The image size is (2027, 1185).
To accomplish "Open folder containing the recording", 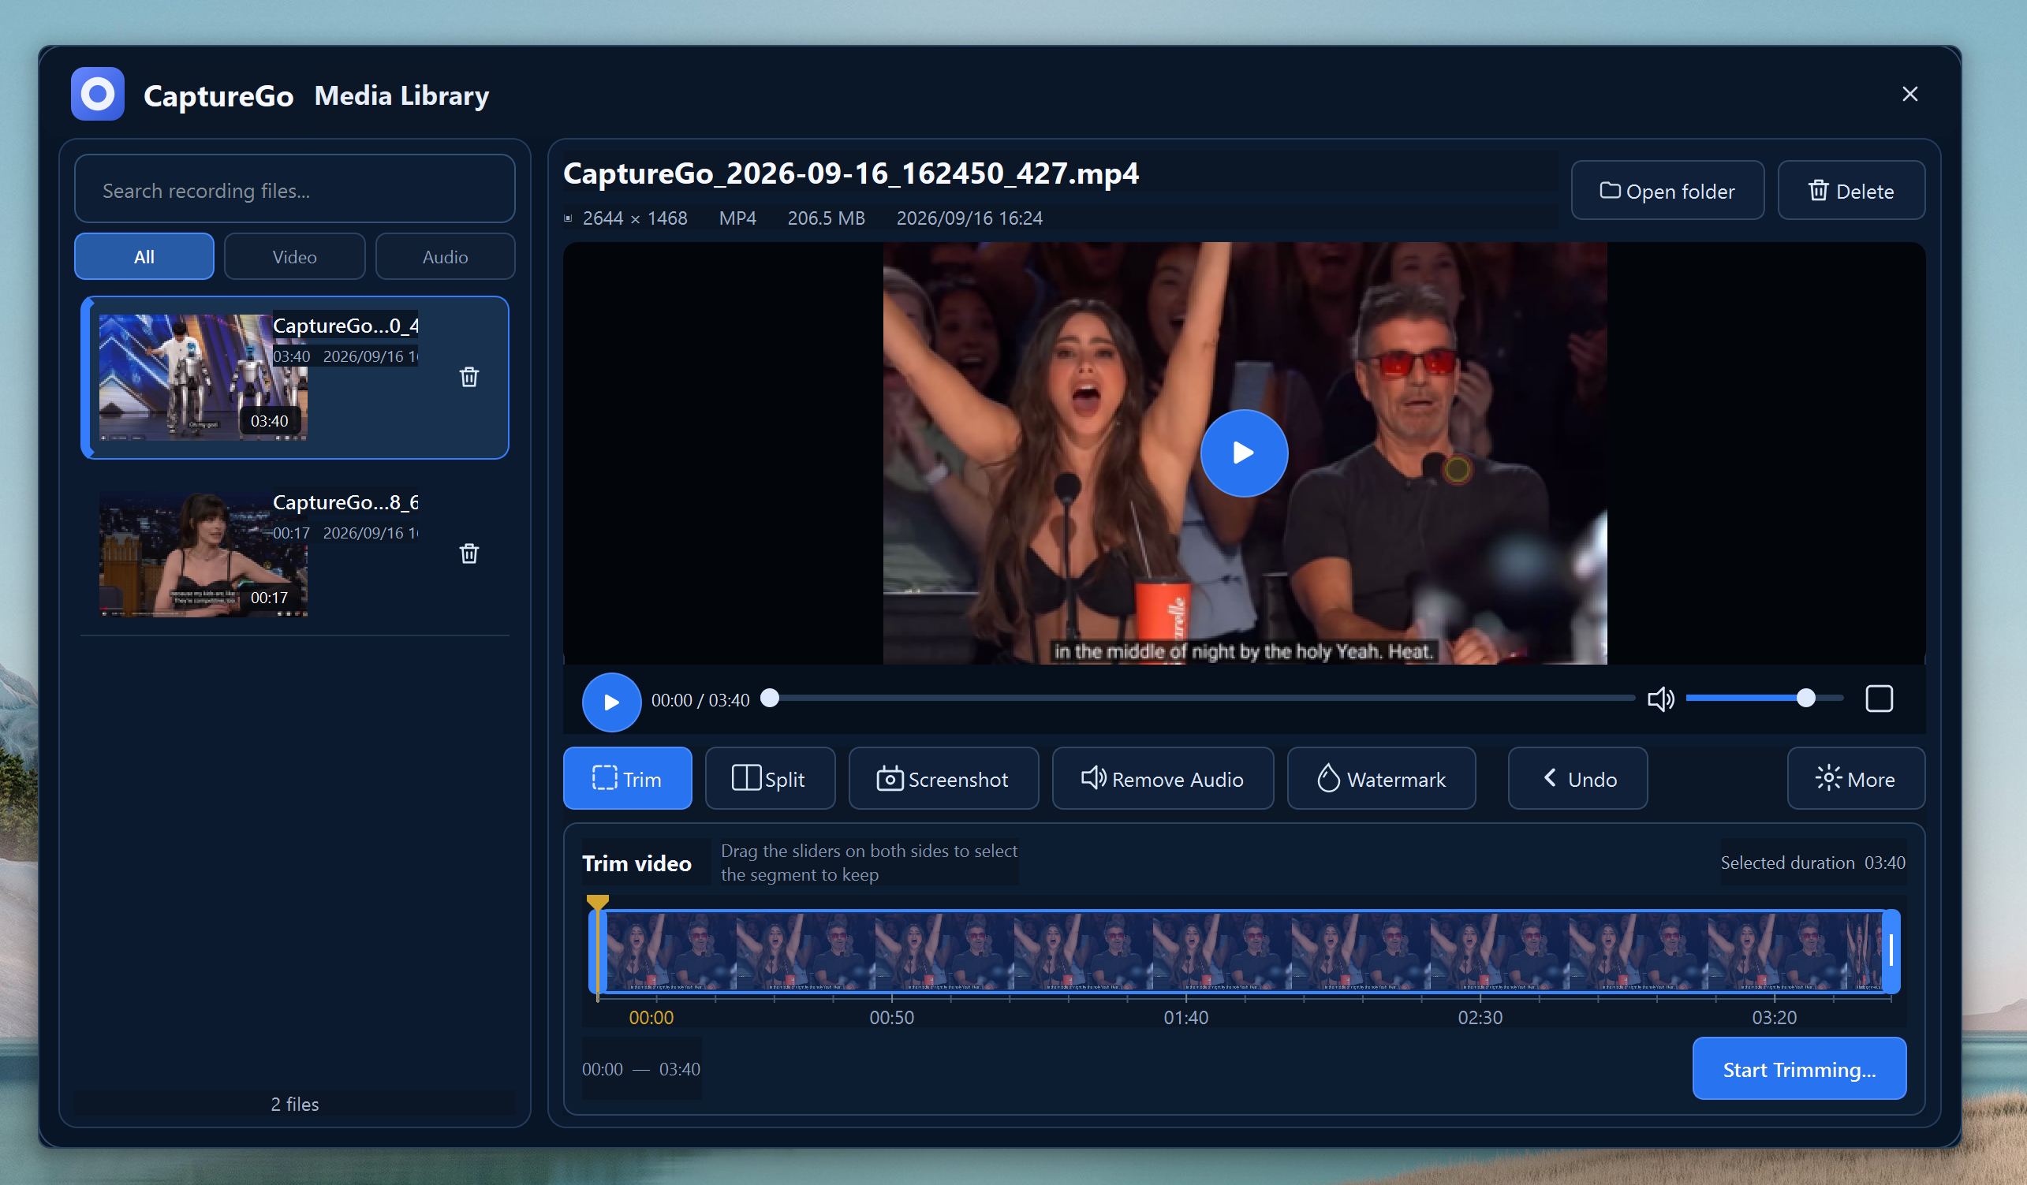I will click(x=1667, y=191).
